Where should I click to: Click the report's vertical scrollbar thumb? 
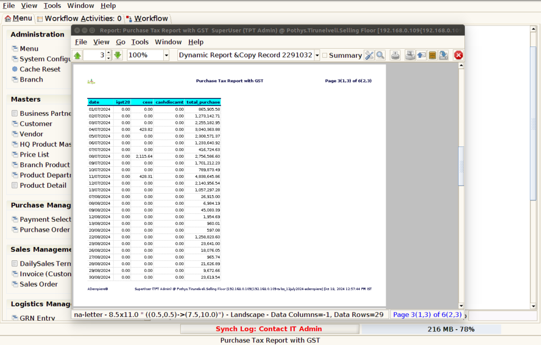[461, 166]
